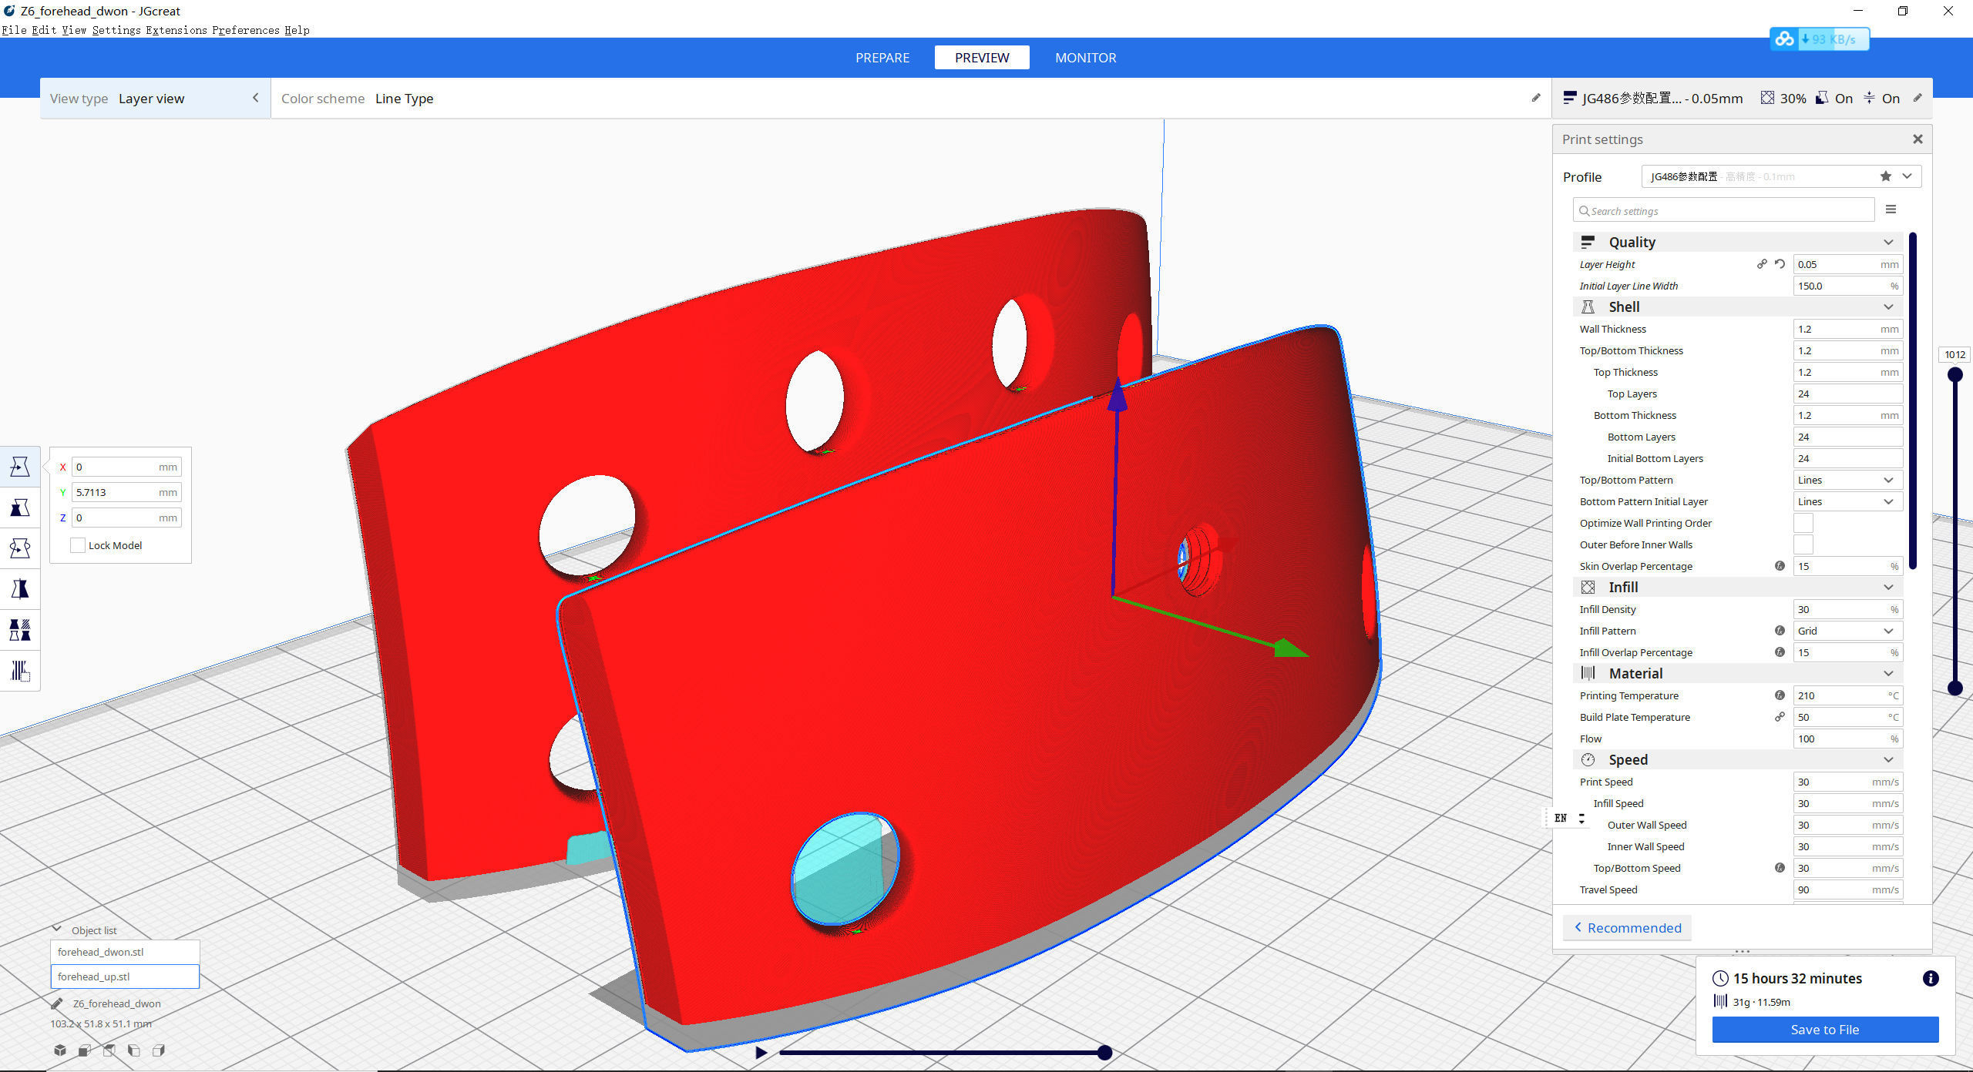
Task: Open the Per Model Settings tool
Action: (x=20, y=630)
